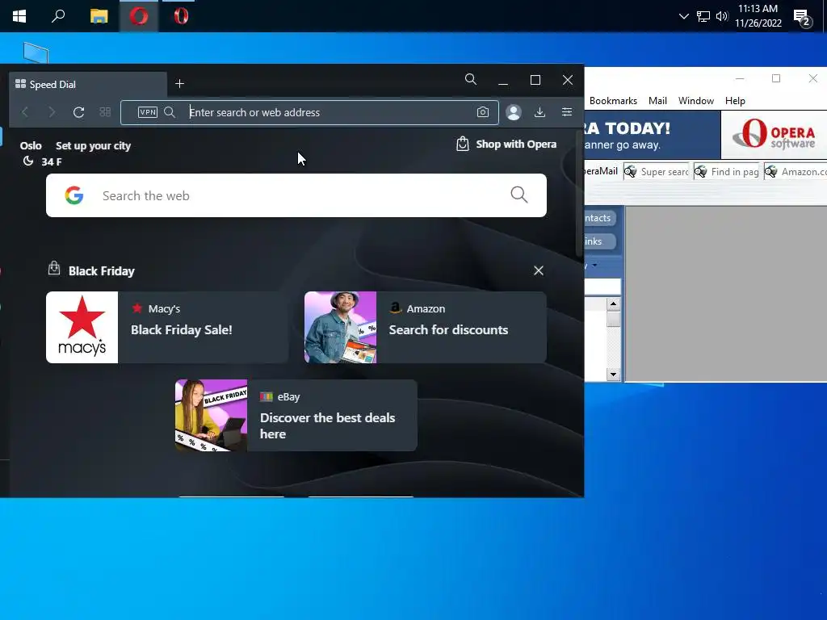Open the Opera account profile icon
Image resolution: width=827 pixels, height=620 pixels.
point(513,111)
